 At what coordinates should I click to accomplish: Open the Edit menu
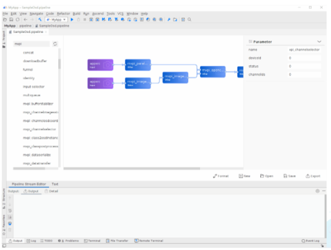pyautogui.click(x=14, y=14)
